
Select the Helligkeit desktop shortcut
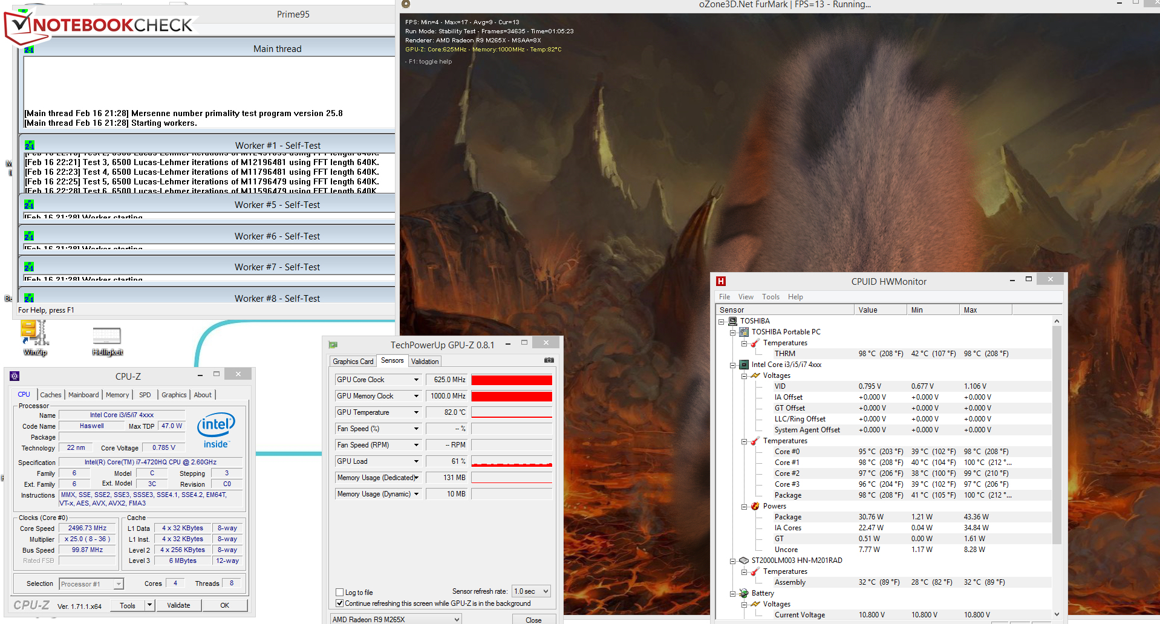107,342
